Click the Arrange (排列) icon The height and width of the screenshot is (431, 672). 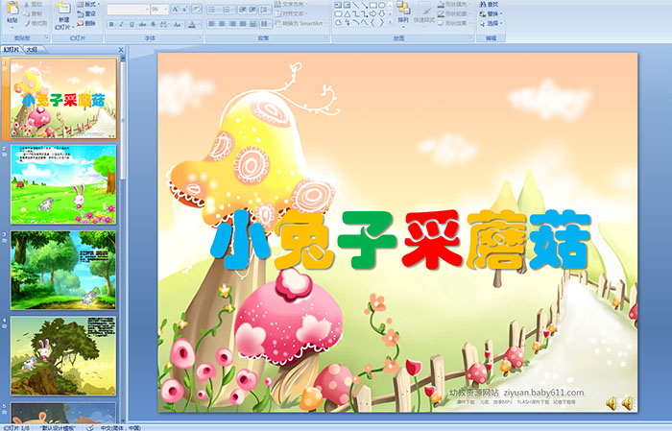(x=402, y=10)
